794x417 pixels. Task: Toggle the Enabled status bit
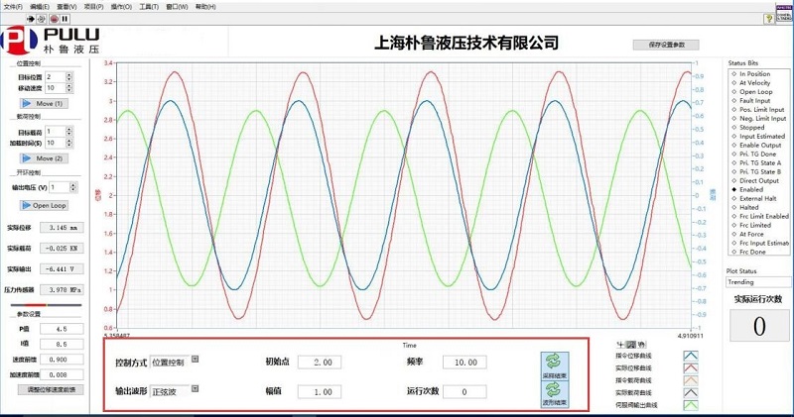[x=734, y=189]
